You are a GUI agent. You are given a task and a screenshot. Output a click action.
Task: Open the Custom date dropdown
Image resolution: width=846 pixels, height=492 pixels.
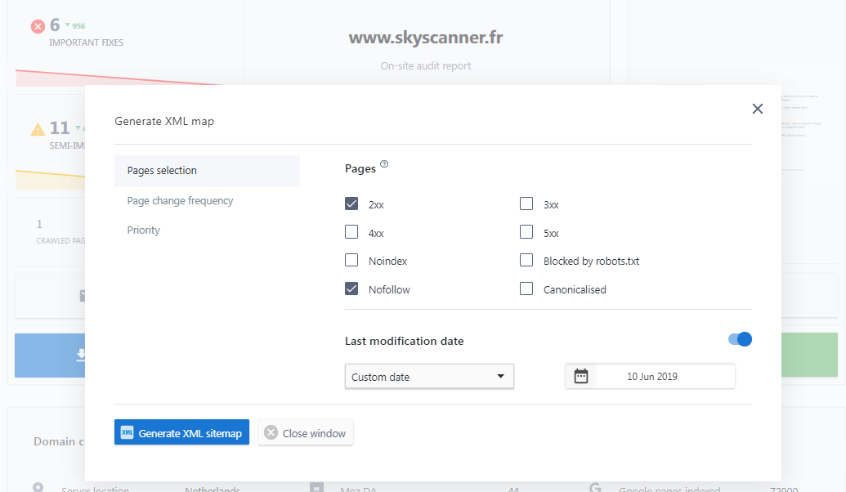tap(429, 376)
